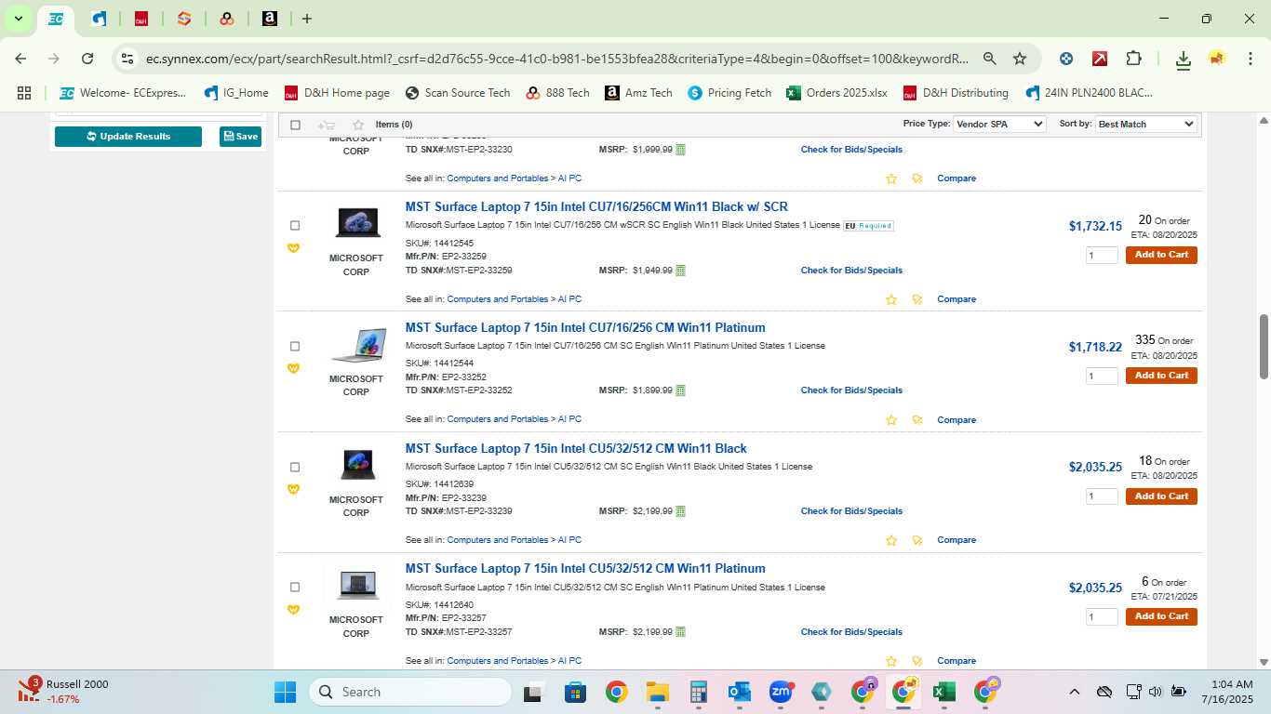This screenshot has height=714, width=1271.
Task: Favorite the CU5/32/512 Black laptop with star icon
Action: [891, 540]
